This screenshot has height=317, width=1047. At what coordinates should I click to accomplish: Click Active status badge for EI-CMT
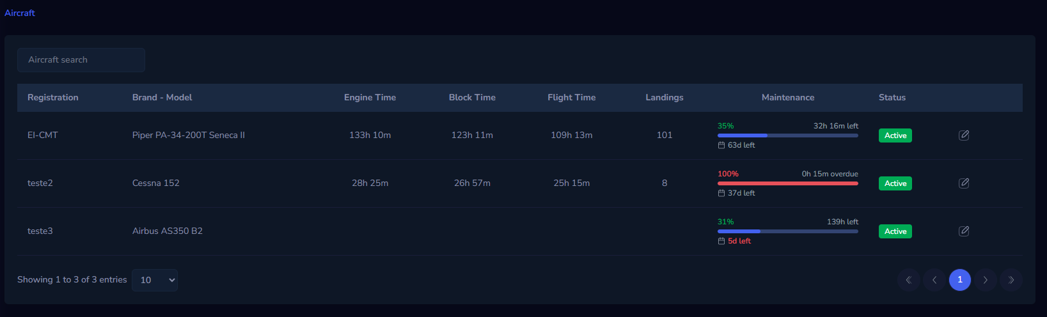tap(895, 135)
